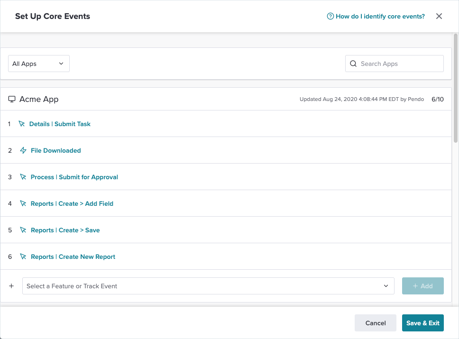
Task: Click the magnifying glass search icon
Action: point(353,64)
